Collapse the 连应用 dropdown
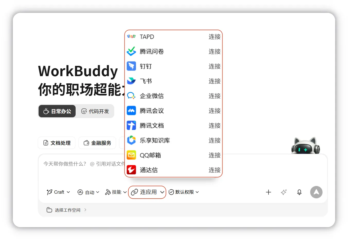Screen dimensions: 348x240 click(147, 192)
